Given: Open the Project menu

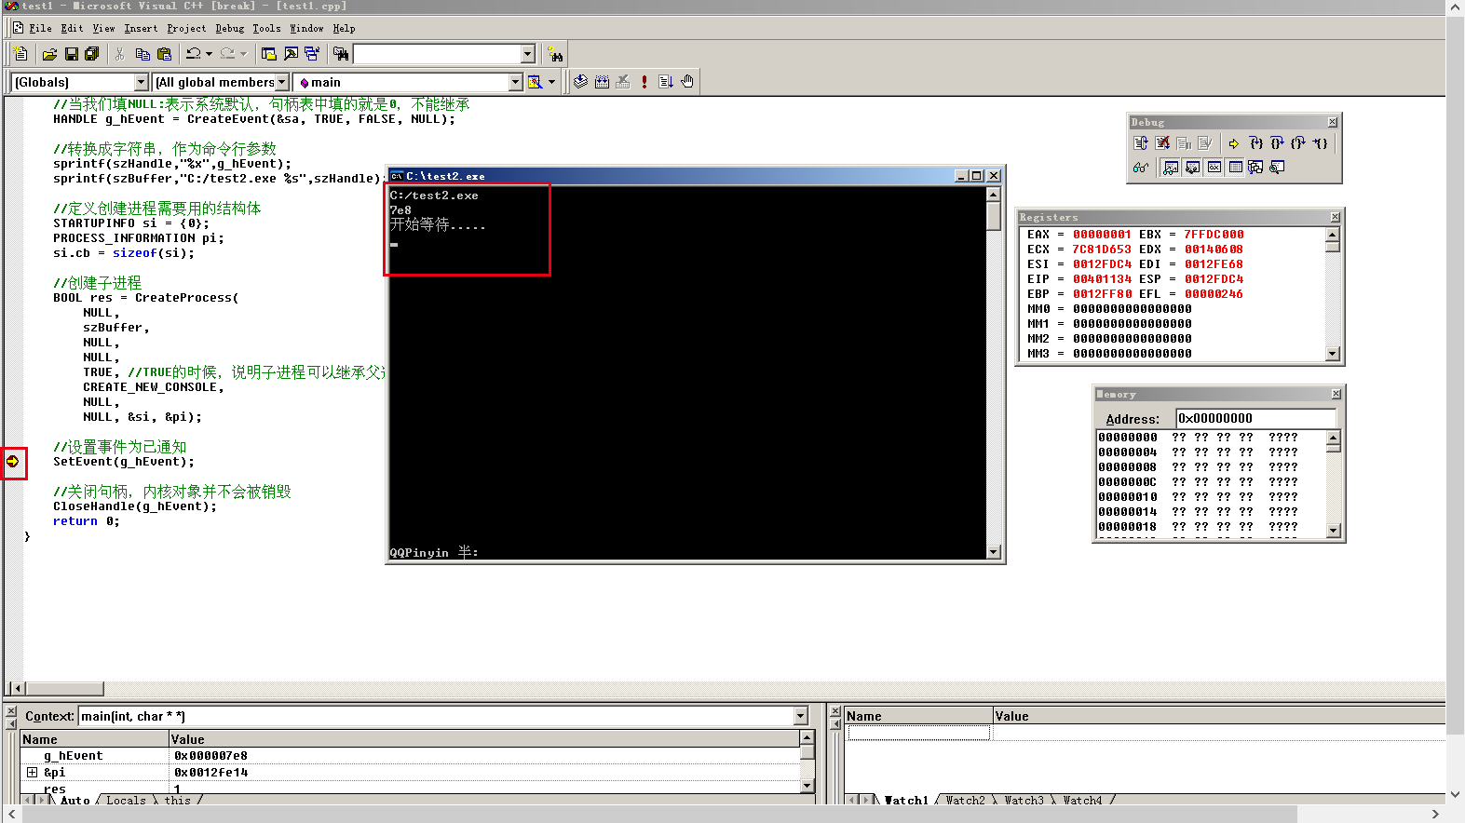Looking at the screenshot, I should pos(186,29).
